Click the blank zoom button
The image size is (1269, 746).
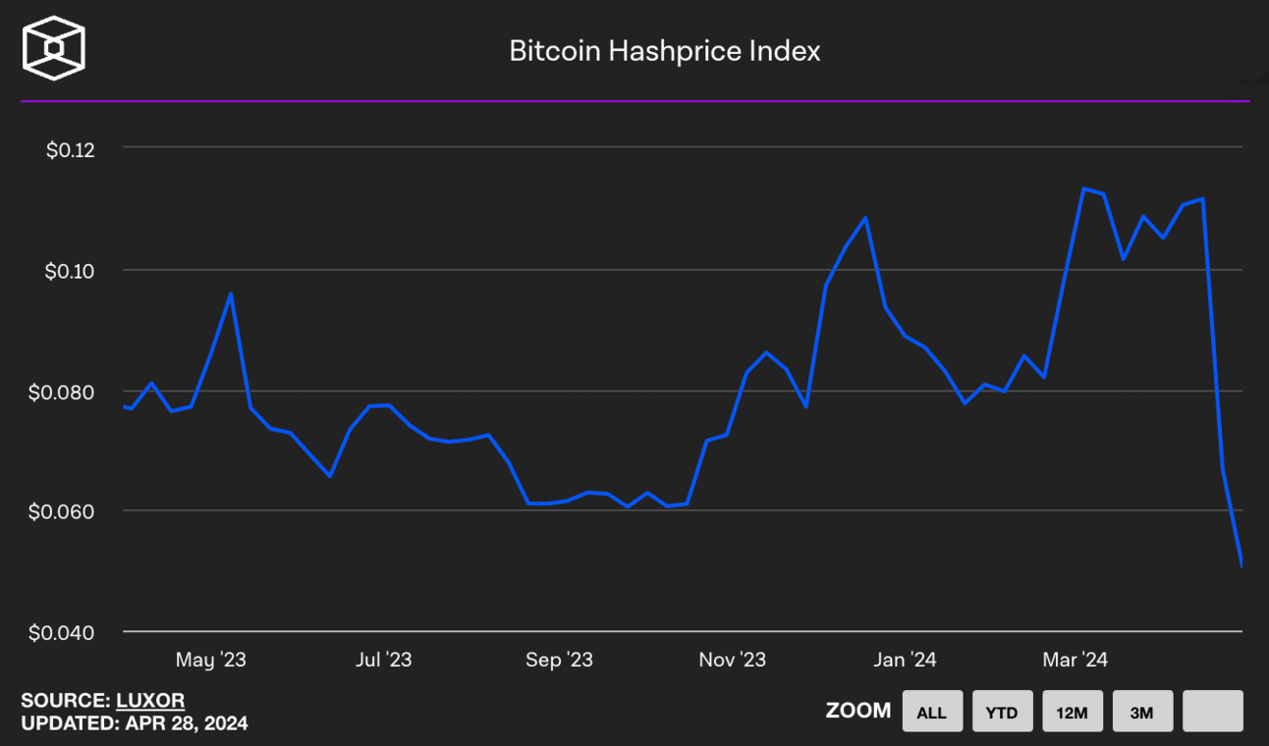(x=1212, y=711)
